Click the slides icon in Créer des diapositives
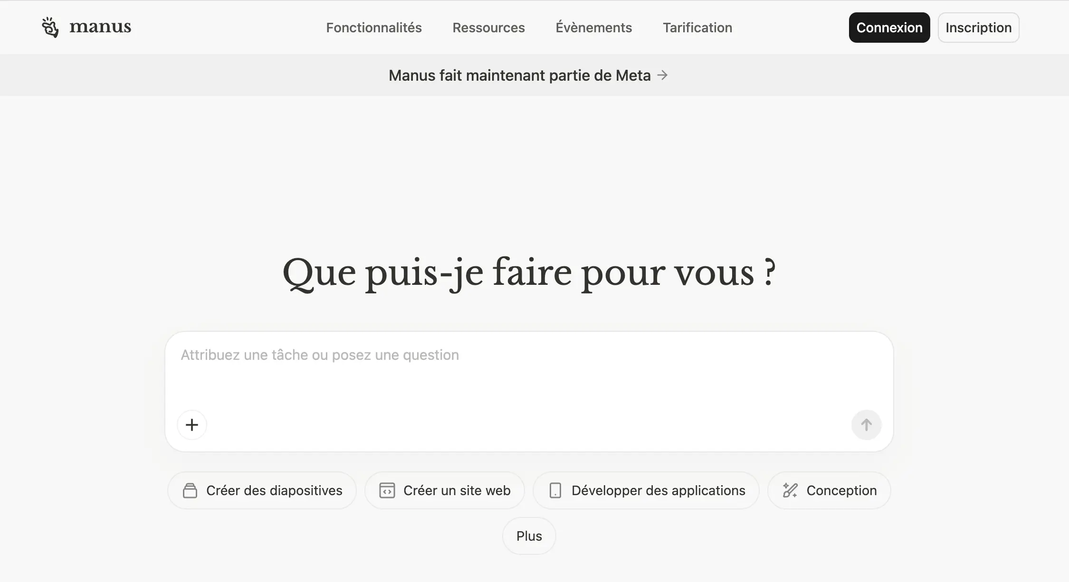1069x582 pixels. click(x=190, y=490)
